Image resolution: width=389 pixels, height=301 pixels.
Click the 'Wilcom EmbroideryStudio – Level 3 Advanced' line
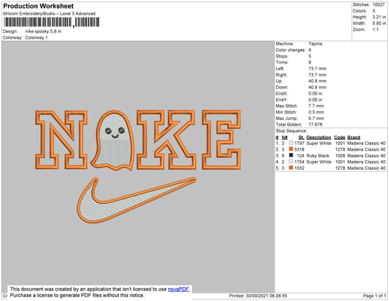49,14
